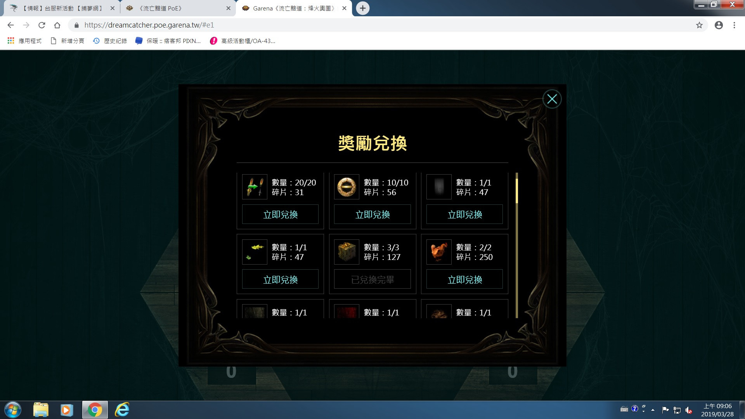Click 立即兌換 for the yellow fish item
This screenshot has width=745, height=419.
[x=280, y=279]
